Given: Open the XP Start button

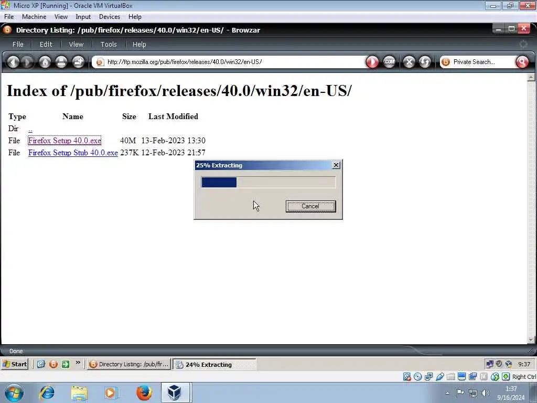Looking at the screenshot, I should [14, 364].
